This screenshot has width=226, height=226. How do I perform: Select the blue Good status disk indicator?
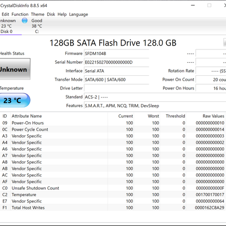pos(24,21)
